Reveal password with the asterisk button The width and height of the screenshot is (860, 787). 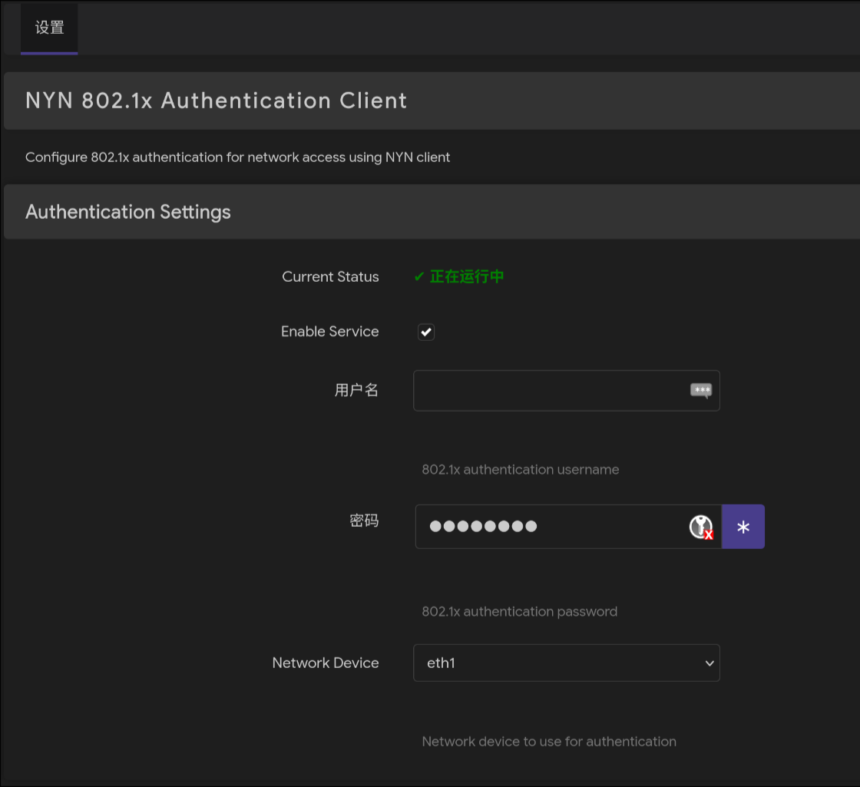[x=743, y=527]
